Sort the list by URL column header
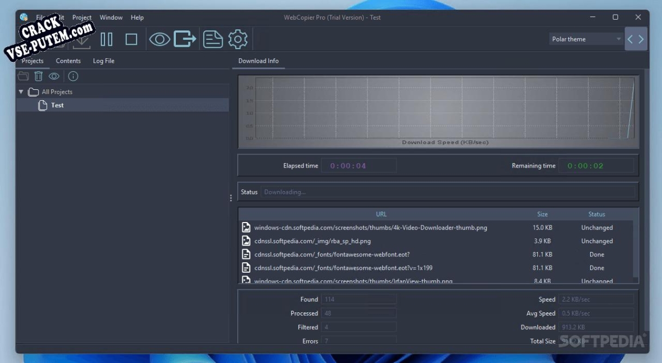The image size is (662, 363). pyautogui.click(x=381, y=214)
